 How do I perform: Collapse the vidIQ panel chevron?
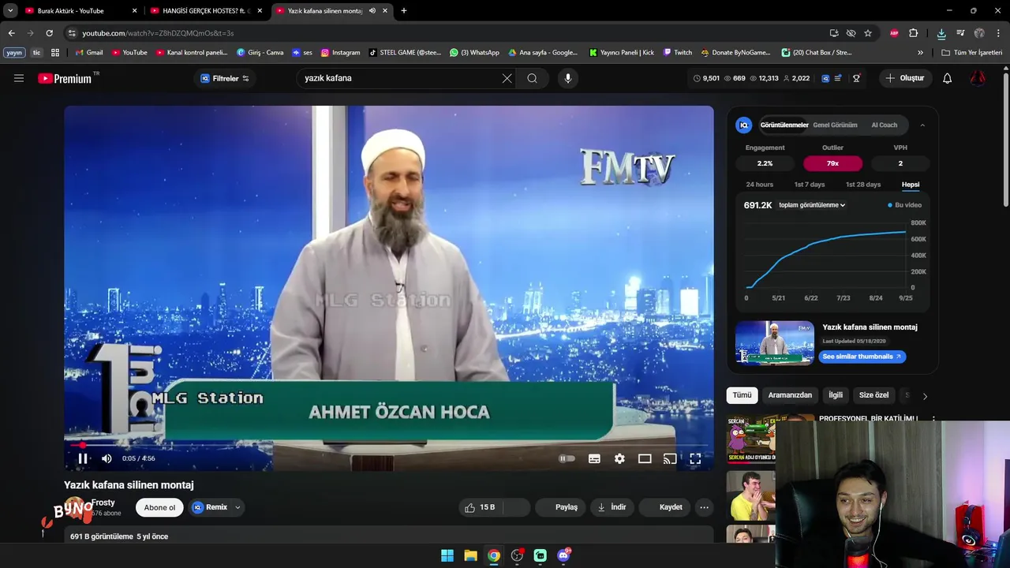tap(922, 125)
